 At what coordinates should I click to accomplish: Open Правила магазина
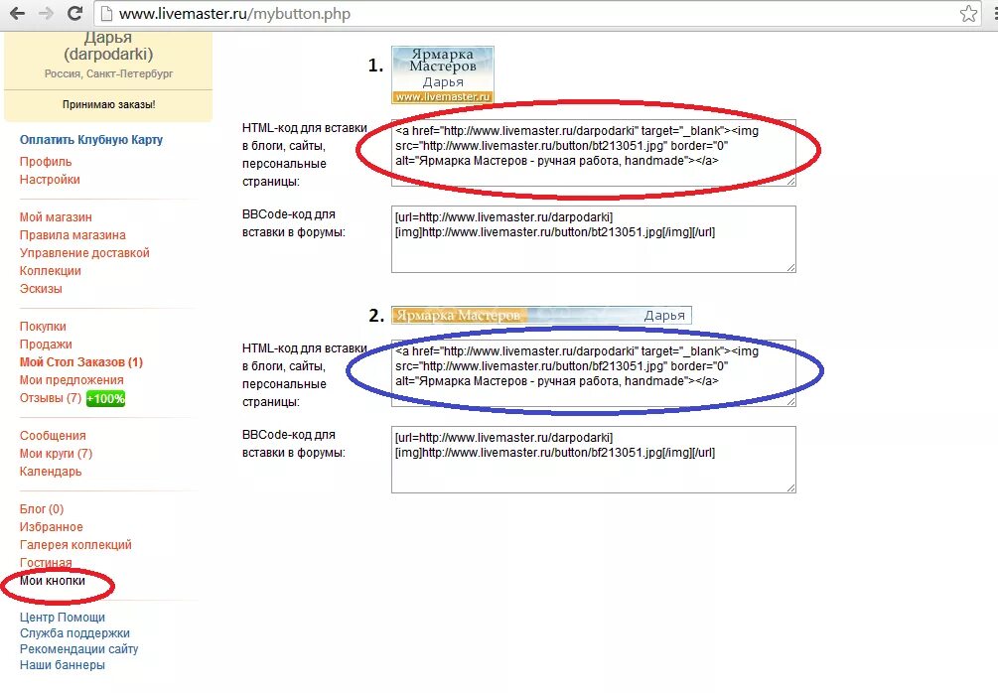pos(72,235)
